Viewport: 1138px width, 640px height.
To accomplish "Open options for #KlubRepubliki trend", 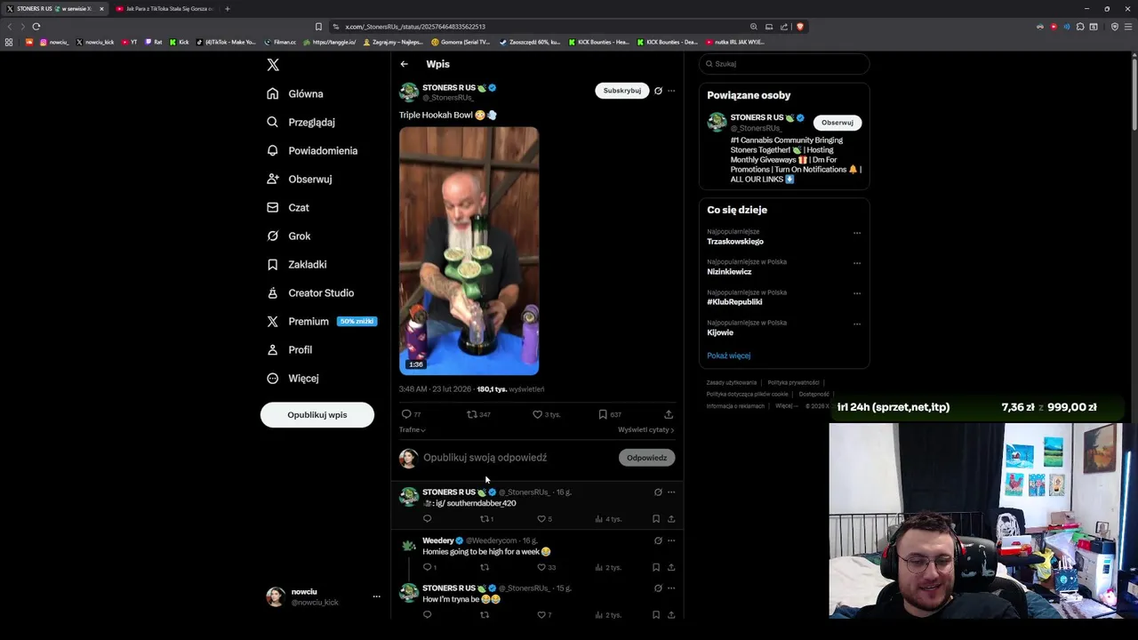I will point(857,293).
